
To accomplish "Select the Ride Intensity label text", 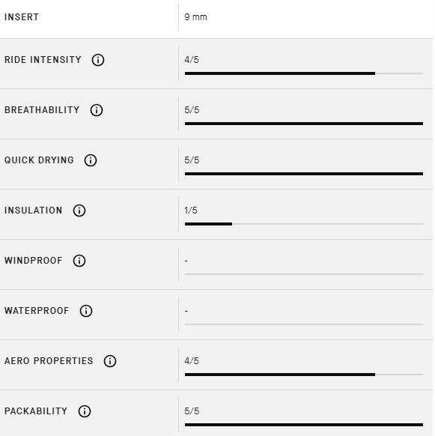I will (x=43, y=60).
